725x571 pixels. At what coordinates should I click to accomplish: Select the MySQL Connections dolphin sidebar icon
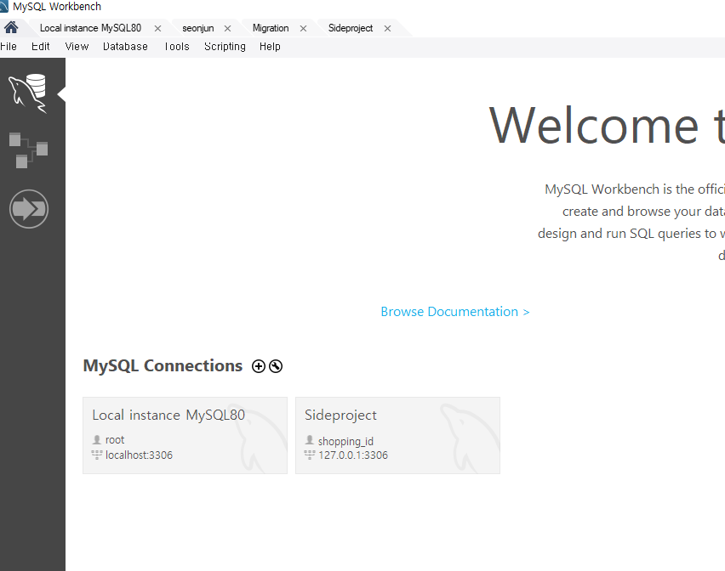(28, 93)
